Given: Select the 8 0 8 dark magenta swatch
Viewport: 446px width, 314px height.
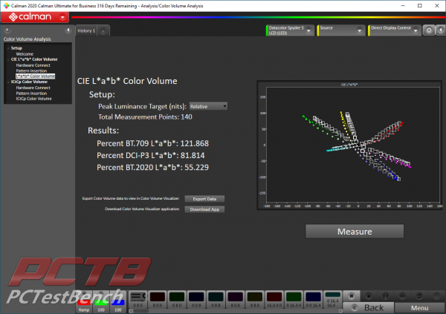Looking at the screenshot, I should tap(235, 300).
